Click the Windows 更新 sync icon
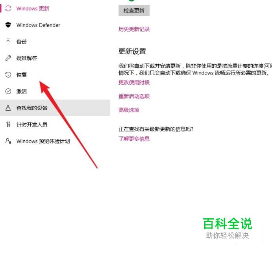The image size is (272, 253). click(x=8, y=8)
